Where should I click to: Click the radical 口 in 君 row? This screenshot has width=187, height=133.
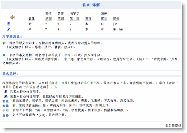[x=102, y=24]
